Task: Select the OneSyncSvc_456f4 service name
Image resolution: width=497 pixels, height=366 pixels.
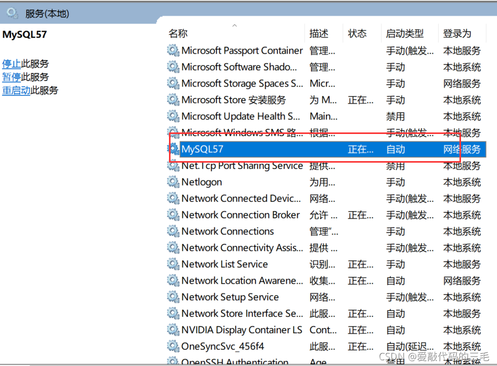Action: (223, 346)
